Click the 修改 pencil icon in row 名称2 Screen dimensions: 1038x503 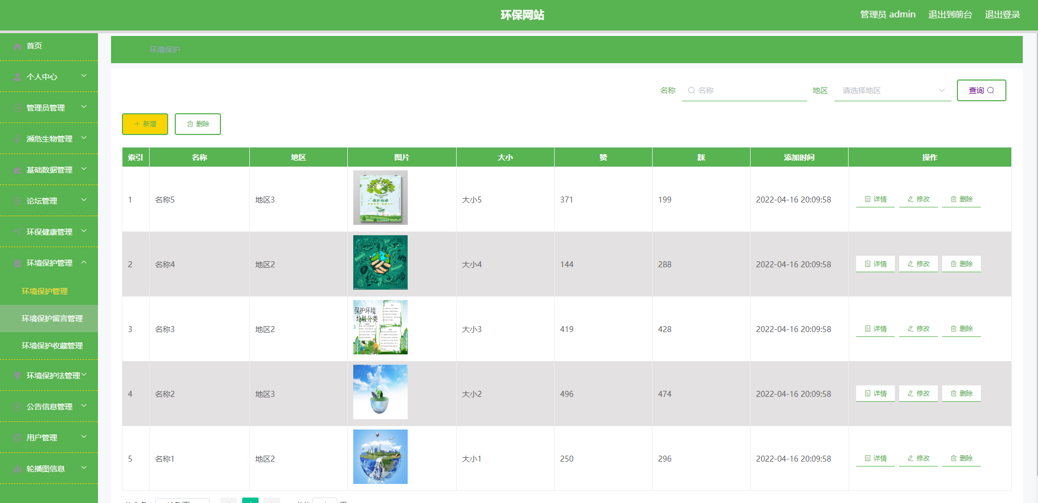pyautogui.click(x=911, y=394)
